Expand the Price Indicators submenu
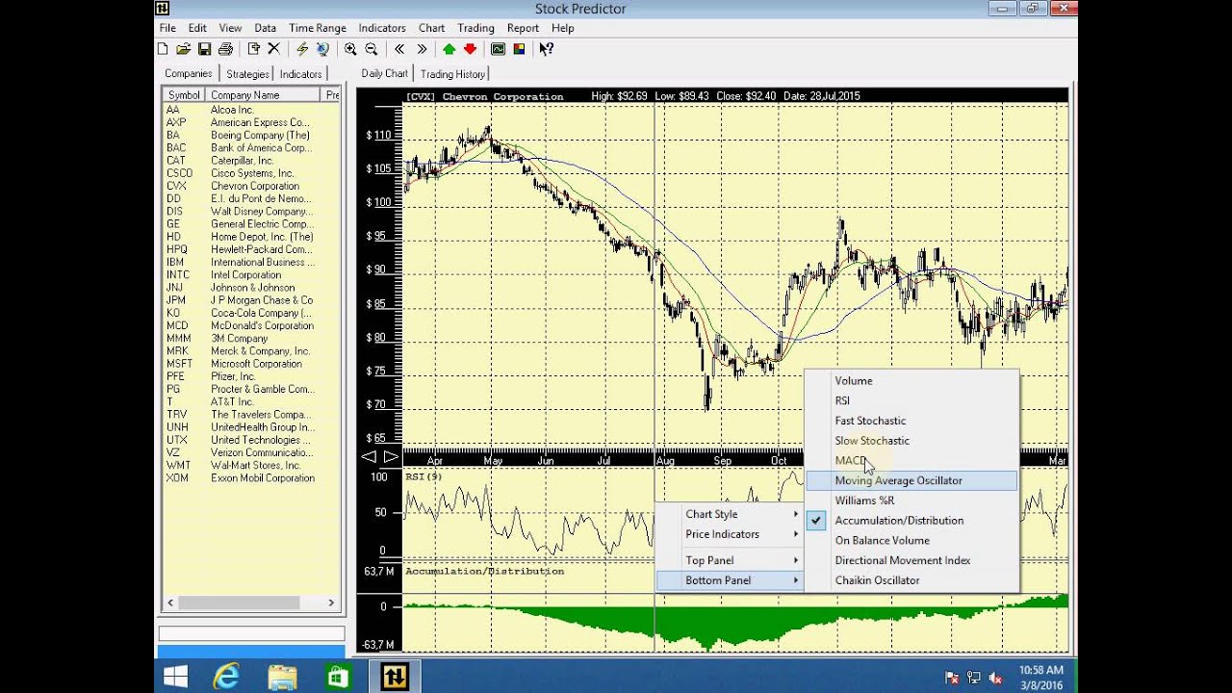The width and height of the screenshot is (1232, 693). 730,534
